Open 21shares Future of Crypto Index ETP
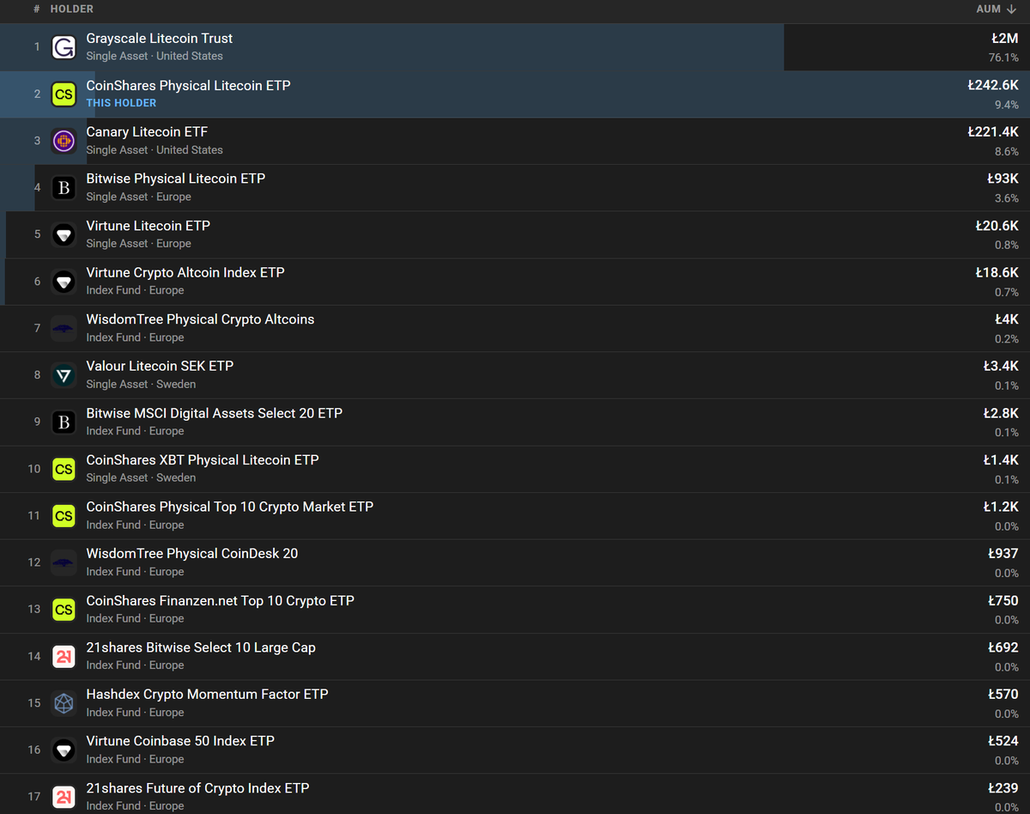The image size is (1030, 814). click(197, 788)
